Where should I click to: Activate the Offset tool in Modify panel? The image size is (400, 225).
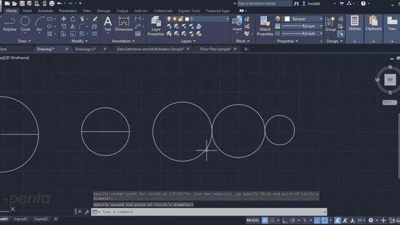[x=94, y=34]
